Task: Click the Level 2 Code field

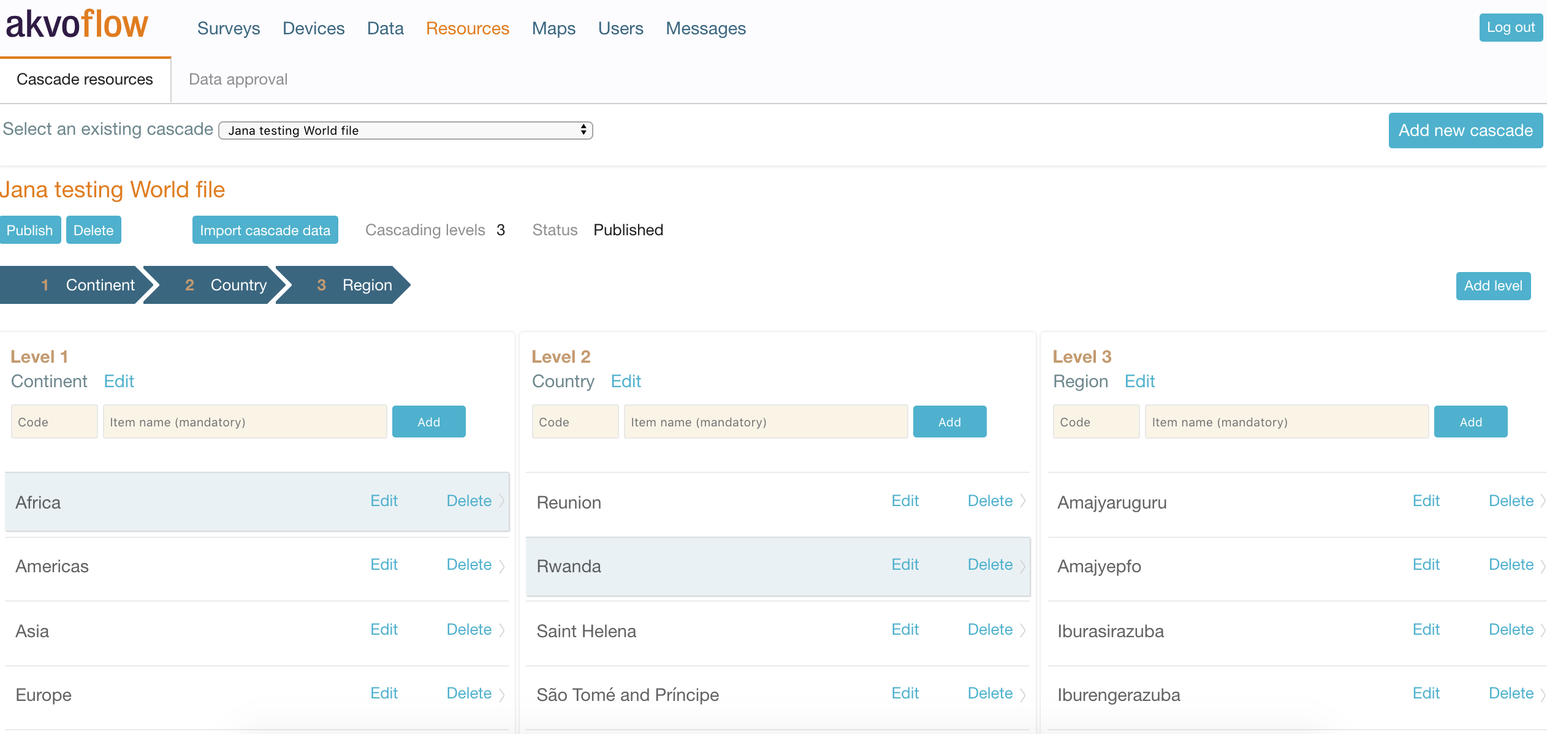Action: click(x=575, y=422)
